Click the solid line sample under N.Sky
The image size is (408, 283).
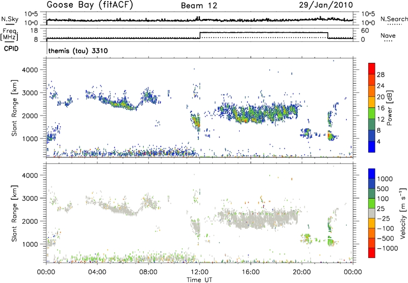click(x=10, y=24)
